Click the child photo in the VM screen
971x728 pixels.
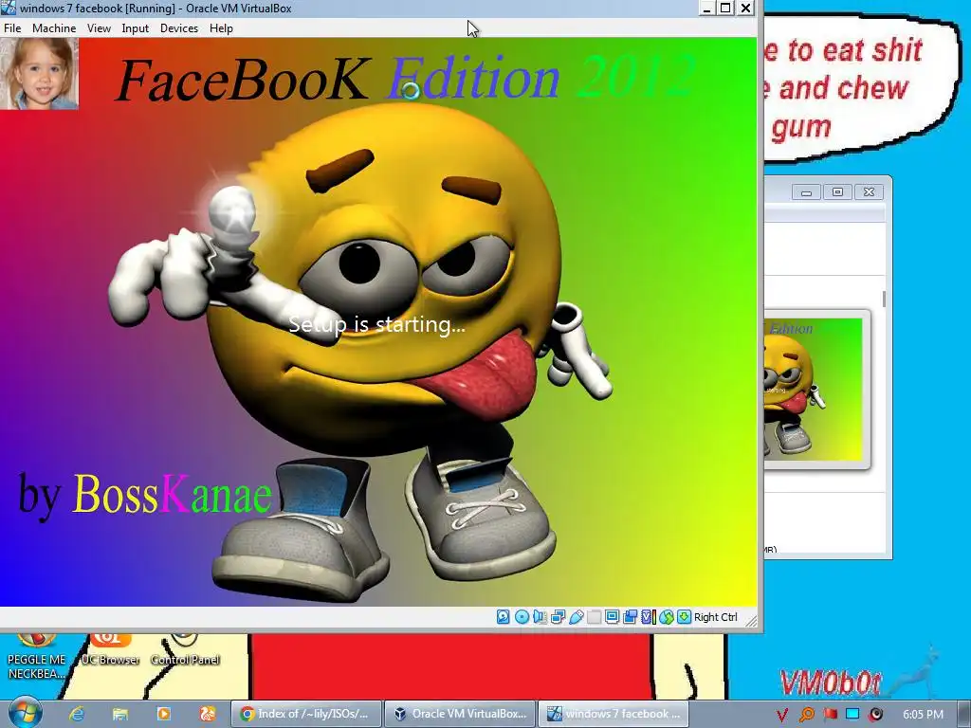click(39, 74)
